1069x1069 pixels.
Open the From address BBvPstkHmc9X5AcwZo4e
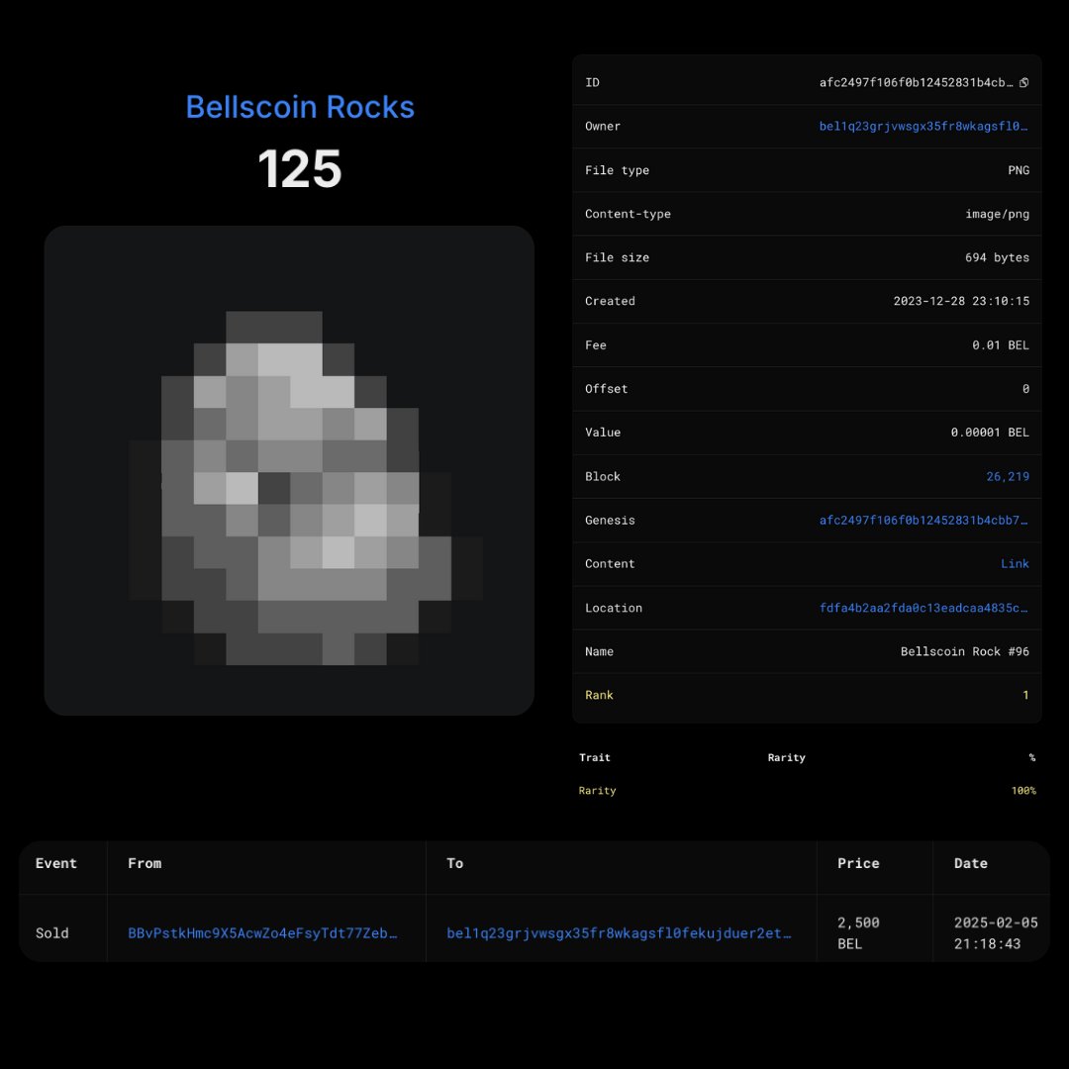point(262,932)
